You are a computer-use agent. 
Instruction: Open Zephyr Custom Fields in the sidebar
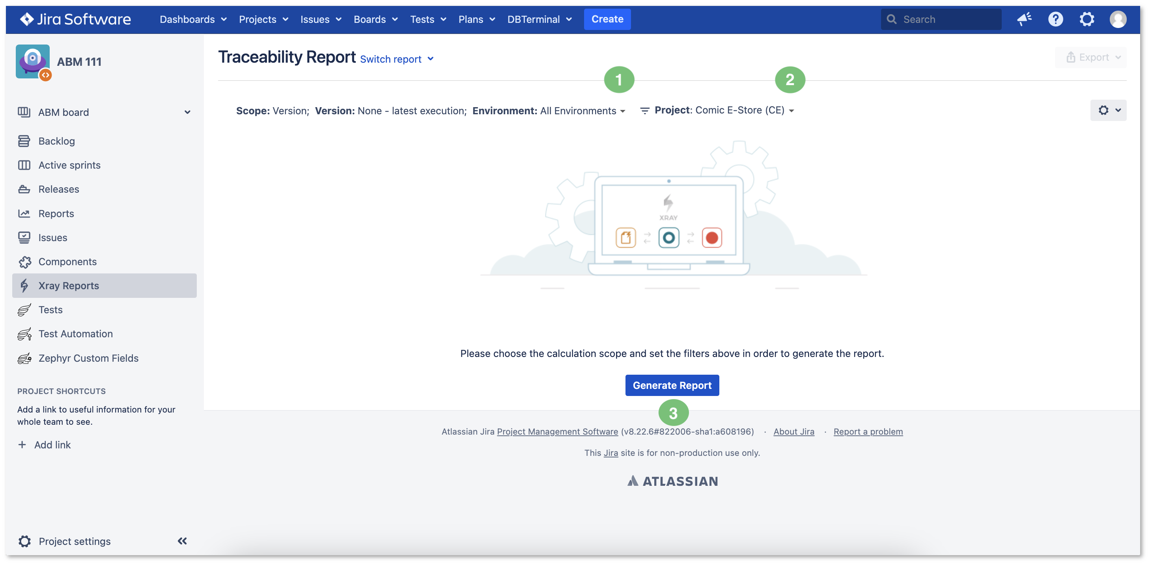[105, 358]
